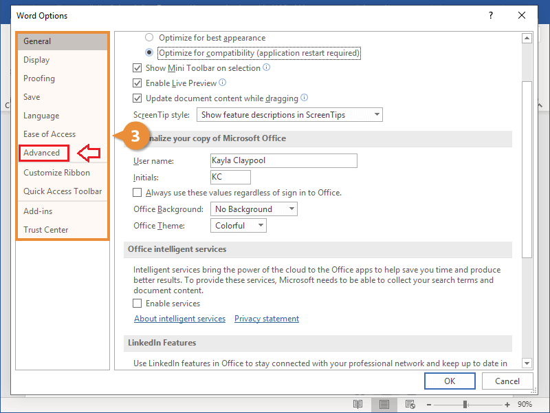The height and width of the screenshot is (413, 550).
Task: Open the Office Theme dropdown
Action: click(x=239, y=226)
